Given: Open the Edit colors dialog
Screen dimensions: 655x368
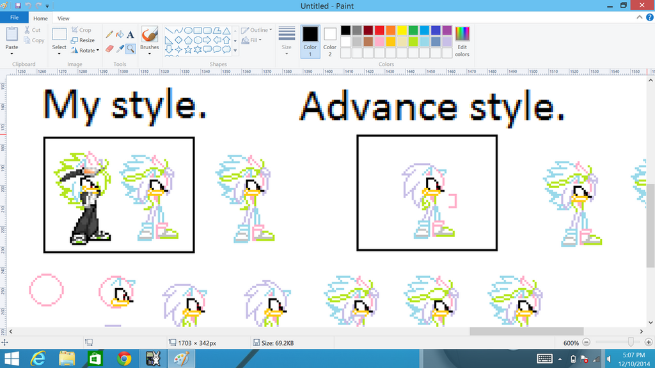Looking at the screenshot, I should pos(462,42).
